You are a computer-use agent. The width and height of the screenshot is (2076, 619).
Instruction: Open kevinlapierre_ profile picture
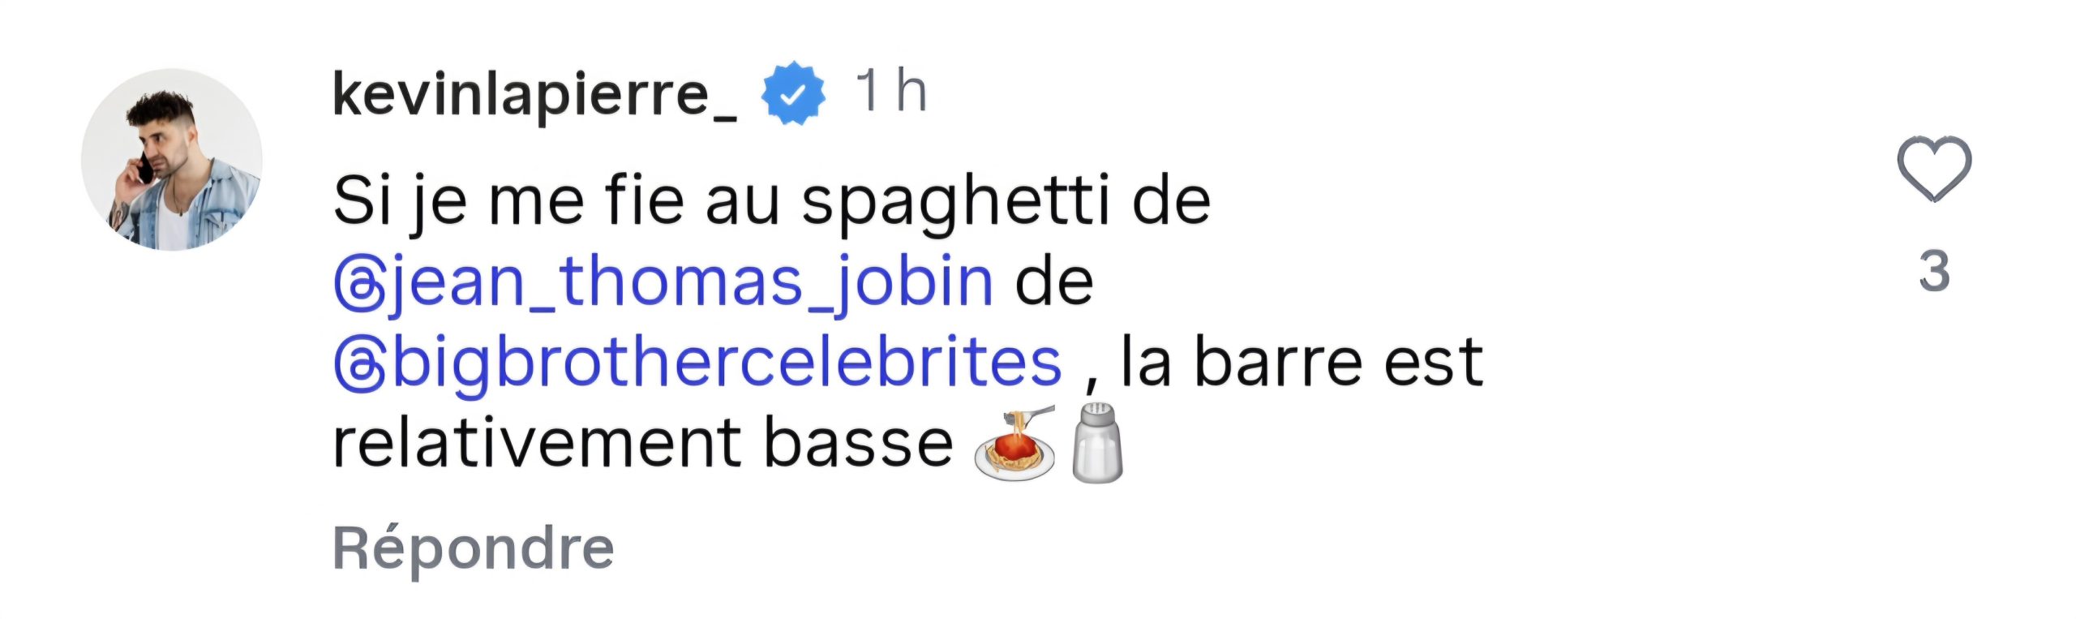coord(172,160)
